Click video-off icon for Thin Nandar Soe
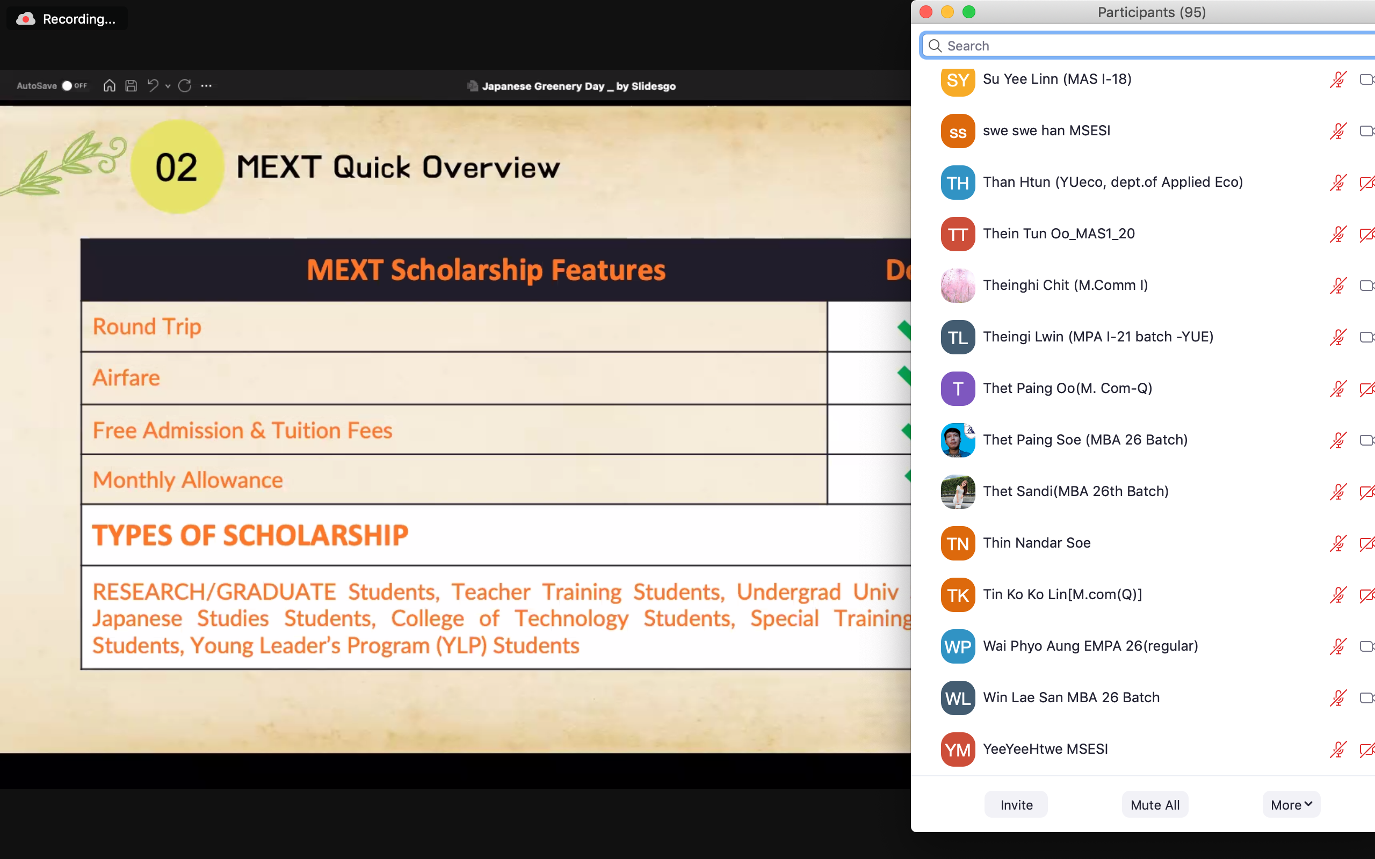The height and width of the screenshot is (859, 1375). [1366, 543]
